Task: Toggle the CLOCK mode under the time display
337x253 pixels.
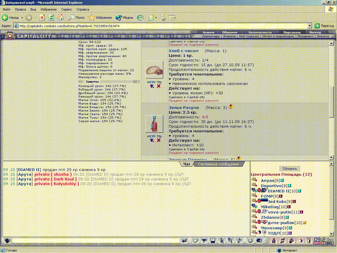Action: click(x=318, y=243)
